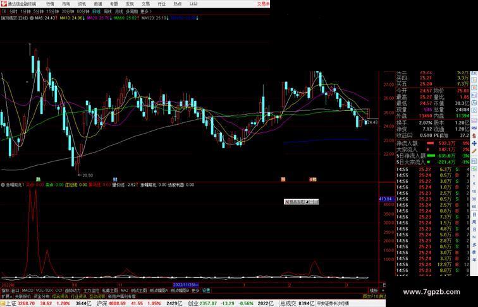The width and height of the screenshot is (478, 307).
Task: Open the 互动问答 tab
Action: pos(97,296)
